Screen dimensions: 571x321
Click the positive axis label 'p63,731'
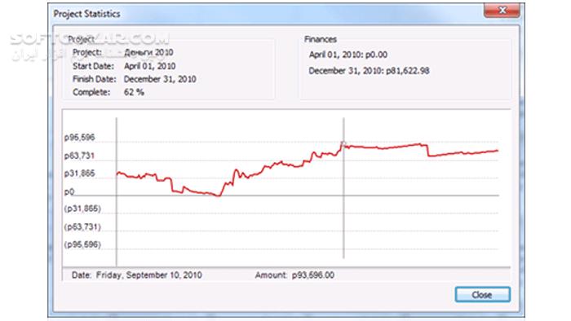click(x=79, y=156)
